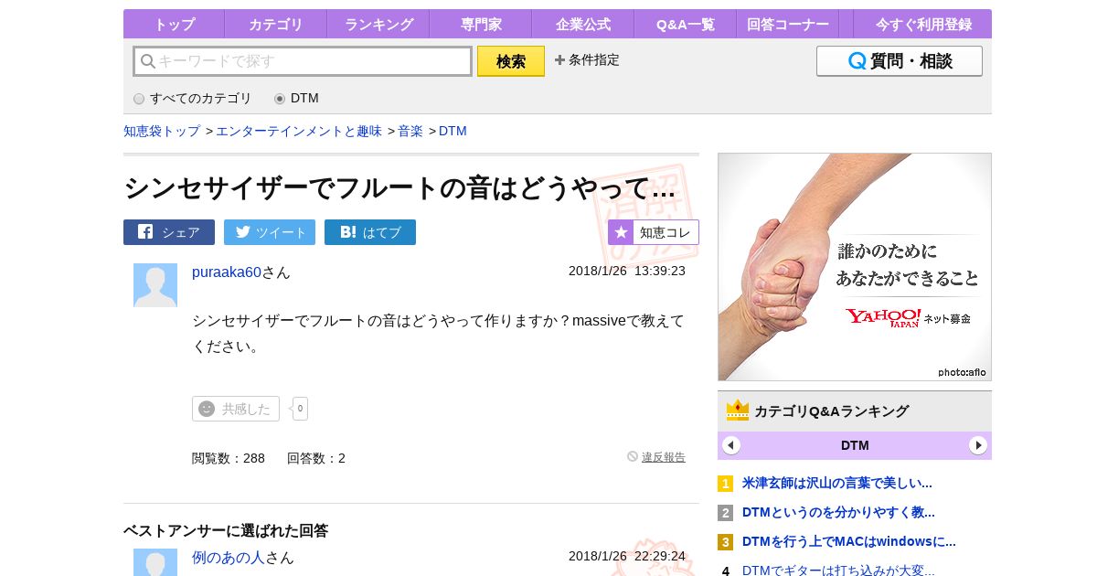Go to next ranking category arrow
The image size is (1097, 576).
(x=978, y=445)
